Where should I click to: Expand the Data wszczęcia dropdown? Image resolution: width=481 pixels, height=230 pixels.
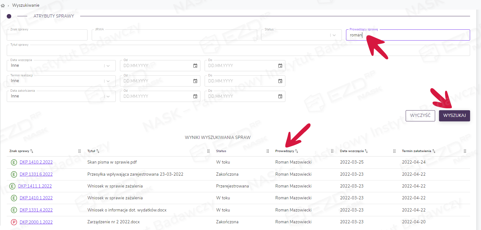click(x=108, y=66)
